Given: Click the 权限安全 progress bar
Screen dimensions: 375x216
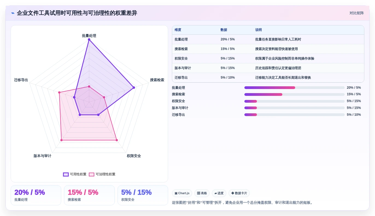Looking at the screenshot, I should point(294,101).
